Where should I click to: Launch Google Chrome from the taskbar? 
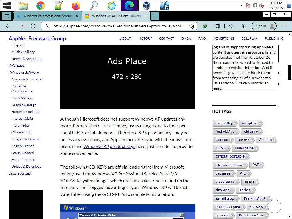pyautogui.click(x=40, y=6)
